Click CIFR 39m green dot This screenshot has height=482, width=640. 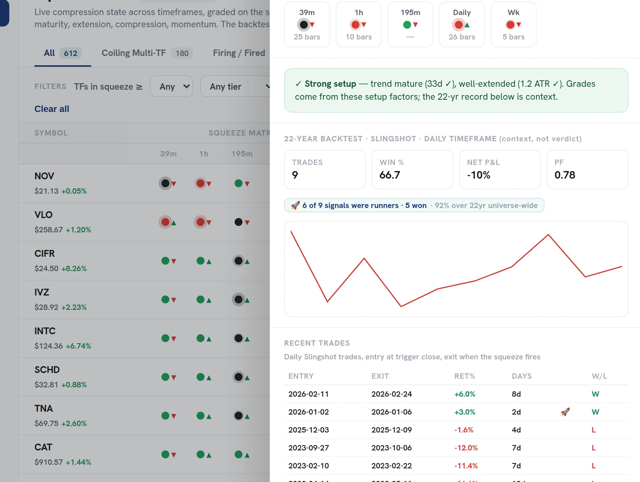pyautogui.click(x=165, y=261)
